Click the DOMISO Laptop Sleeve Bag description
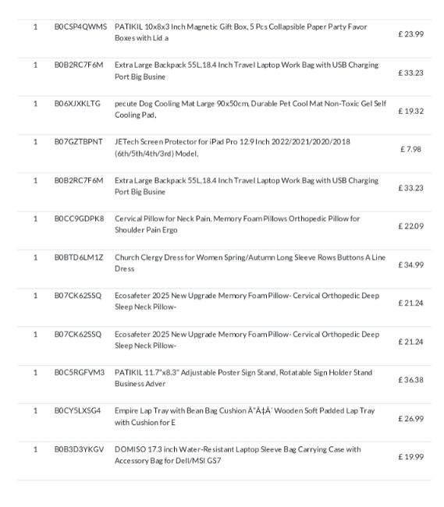 click(x=238, y=455)
